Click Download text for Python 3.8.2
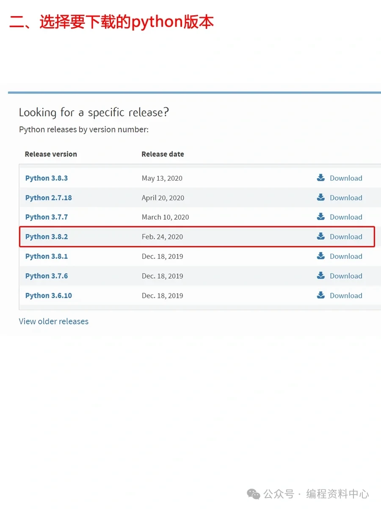This screenshot has width=381, height=509. tap(346, 237)
